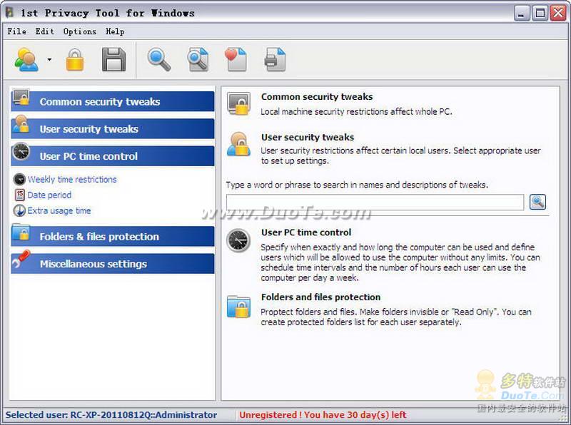
Task: Open the File menu
Action: tap(16, 31)
